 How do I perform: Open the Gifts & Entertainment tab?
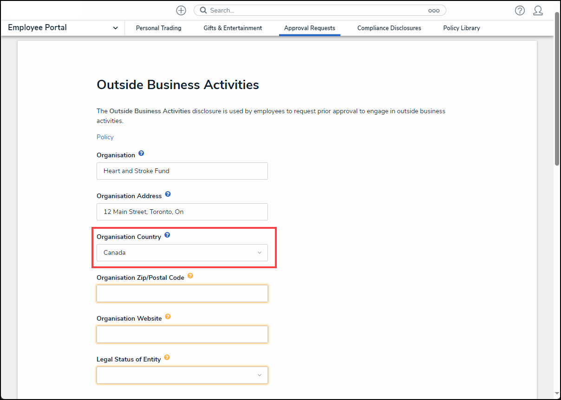[233, 28]
